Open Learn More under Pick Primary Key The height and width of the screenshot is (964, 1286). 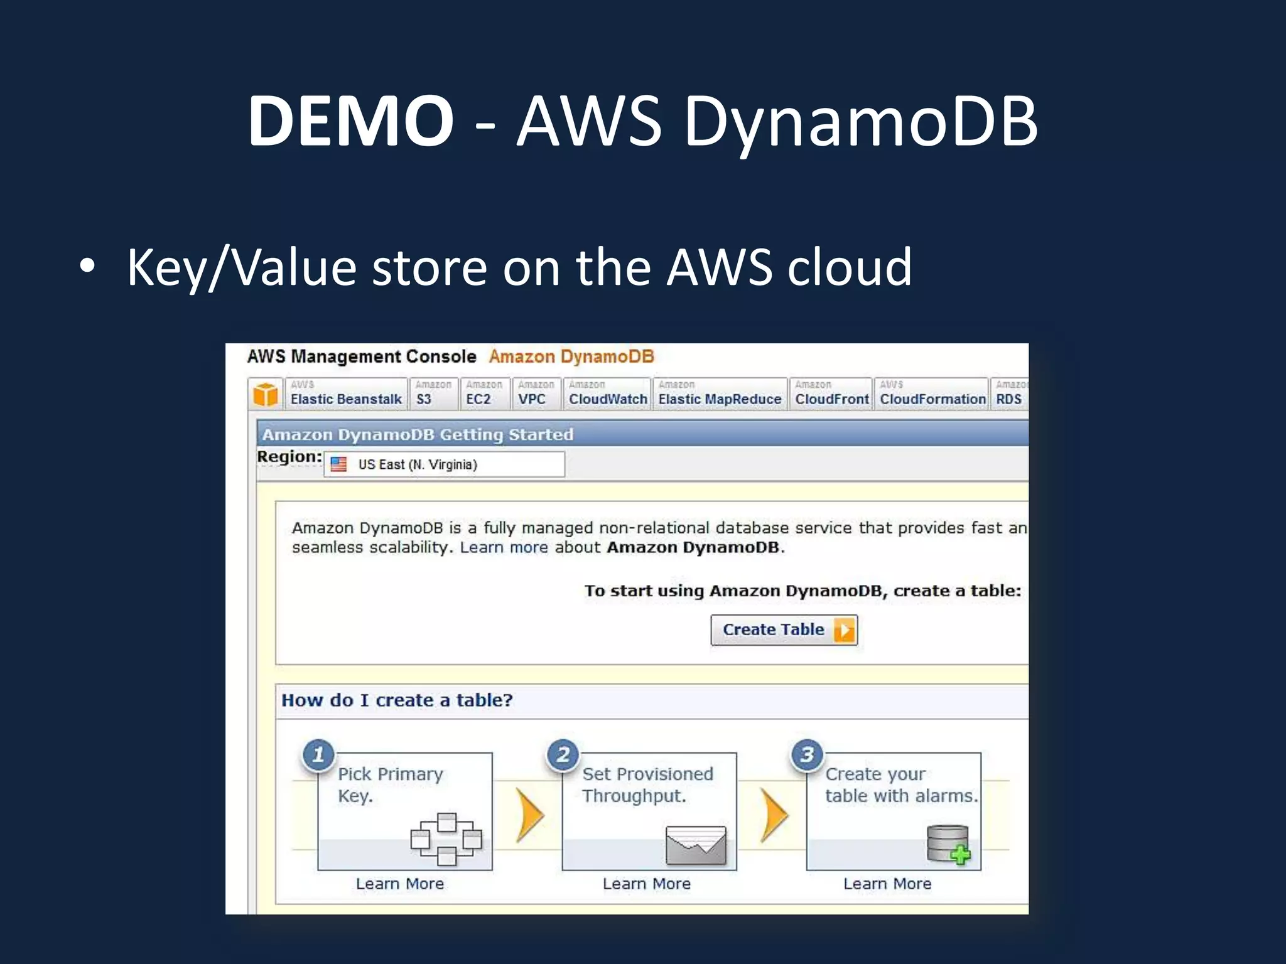click(400, 884)
